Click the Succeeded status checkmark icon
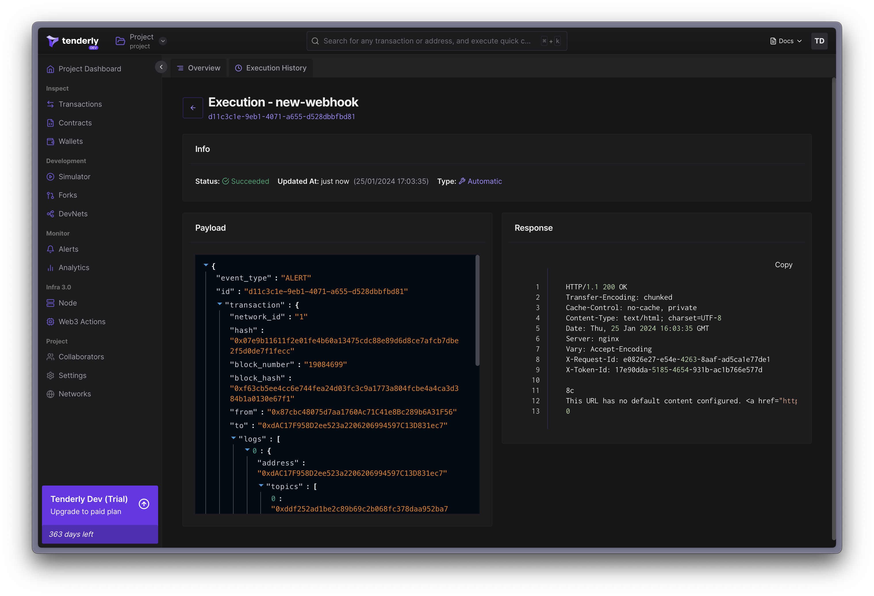This screenshot has width=874, height=596. click(x=226, y=181)
